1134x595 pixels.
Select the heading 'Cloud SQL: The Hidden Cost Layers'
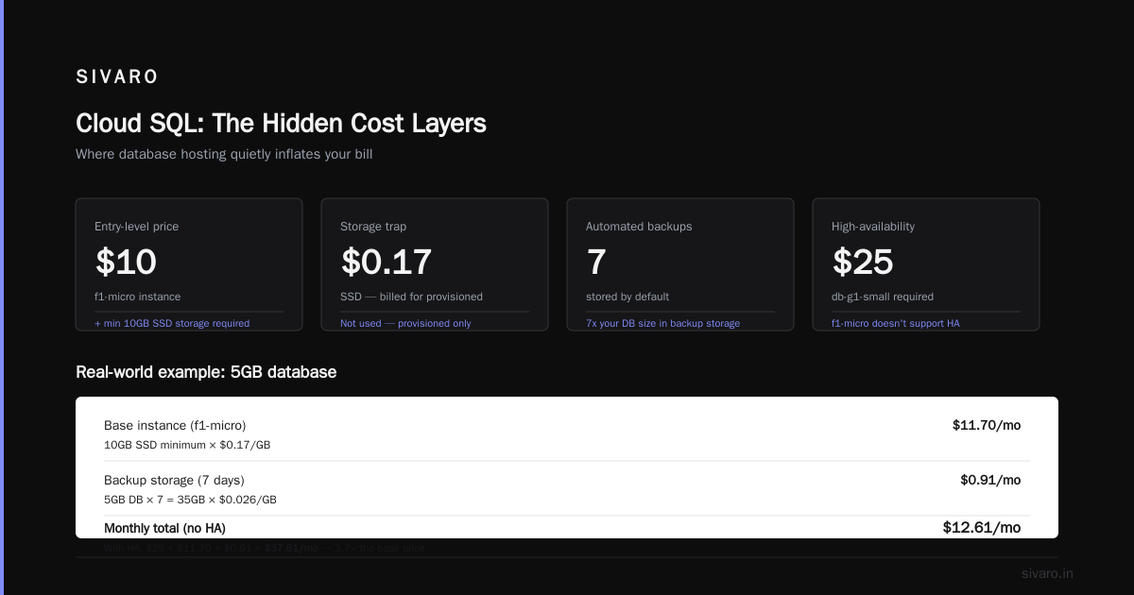coord(281,123)
